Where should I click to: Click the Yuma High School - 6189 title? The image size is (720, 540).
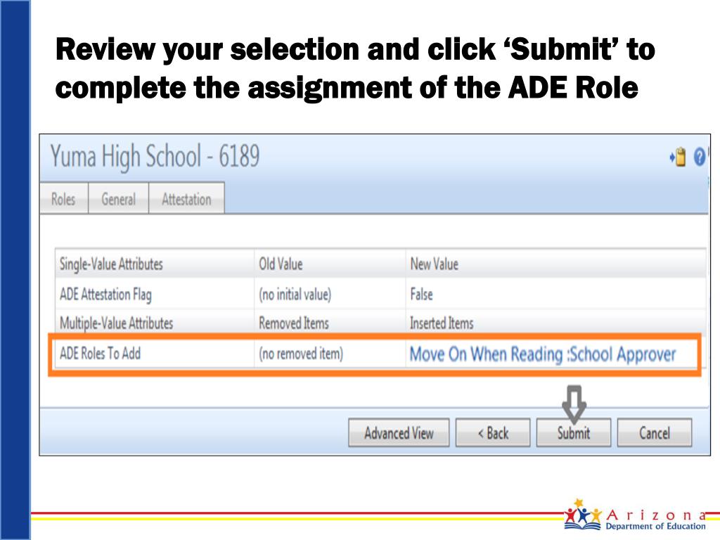click(x=155, y=156)
